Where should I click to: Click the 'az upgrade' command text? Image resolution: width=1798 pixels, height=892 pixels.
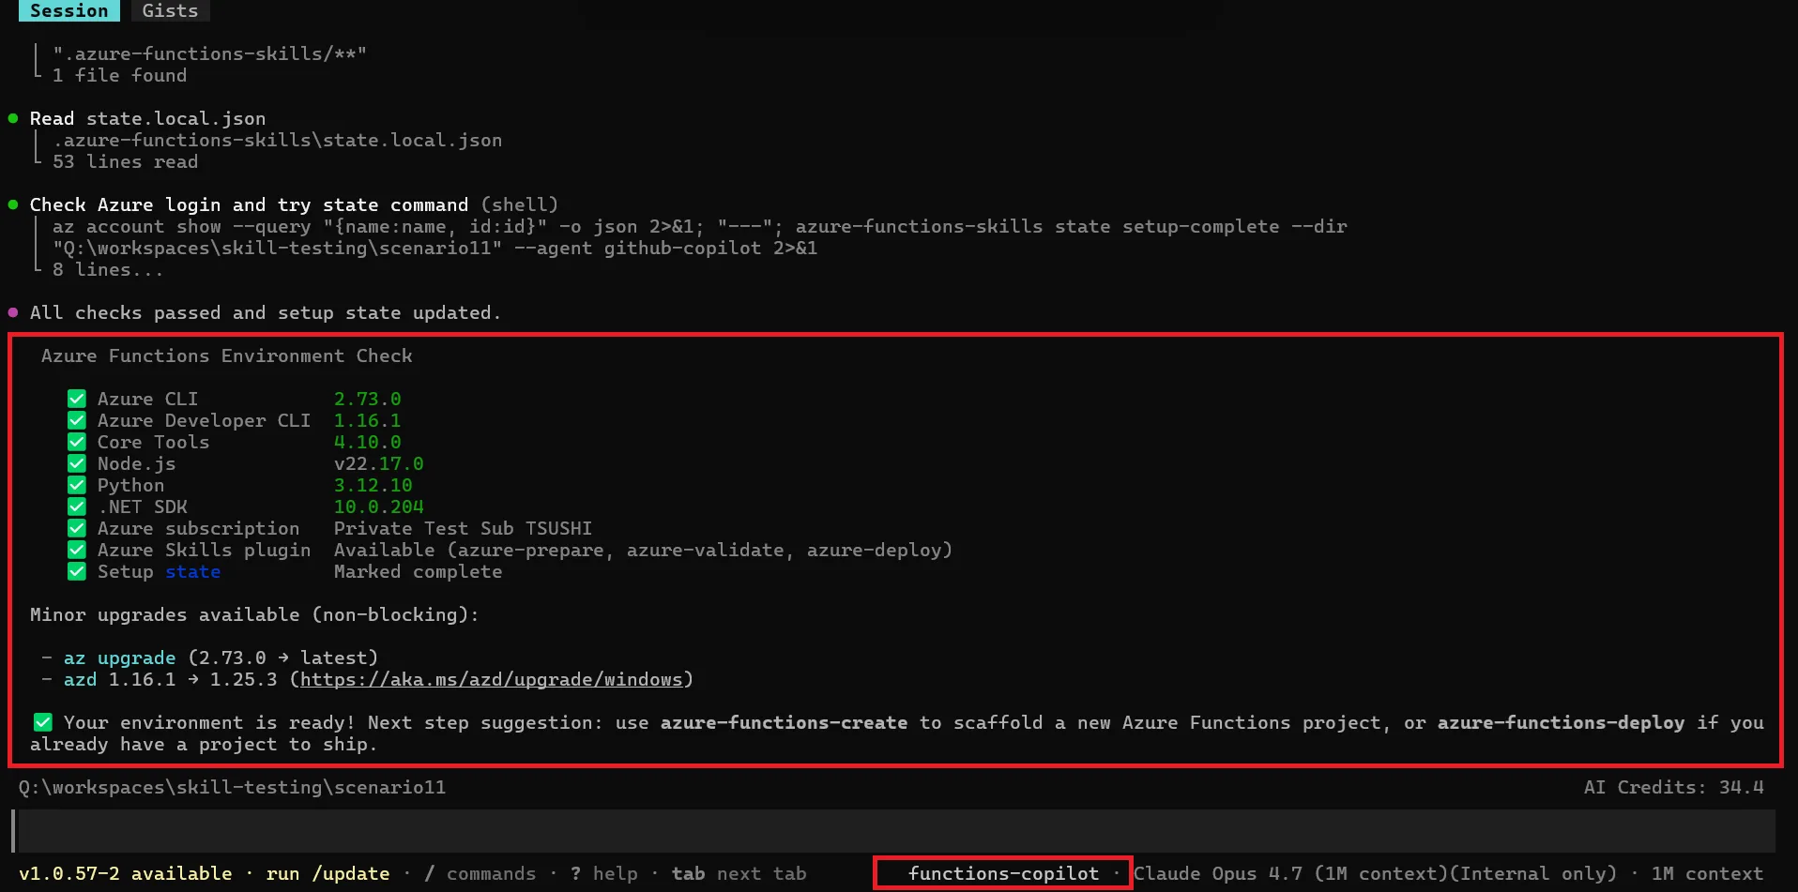pyautogui.click(x=119, y=658)
